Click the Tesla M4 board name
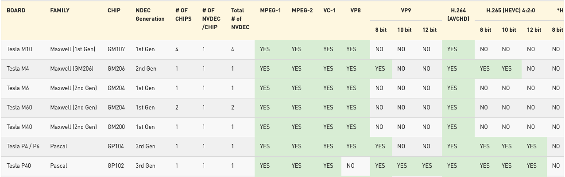The height and width of the screenshot is (177, 565). (x=18, y=68)
